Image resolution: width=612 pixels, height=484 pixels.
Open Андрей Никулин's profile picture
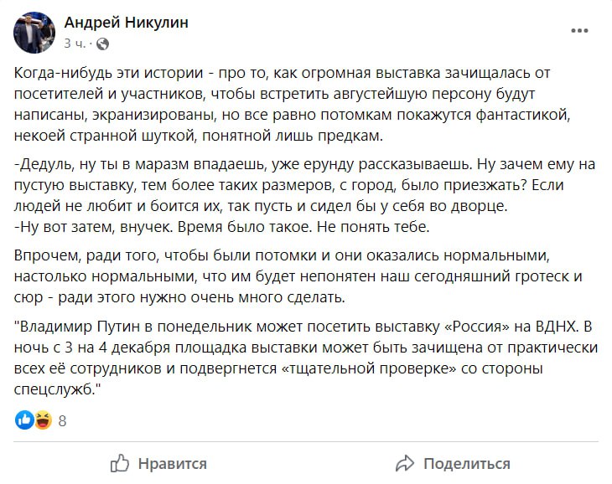[x=34, y=33]
